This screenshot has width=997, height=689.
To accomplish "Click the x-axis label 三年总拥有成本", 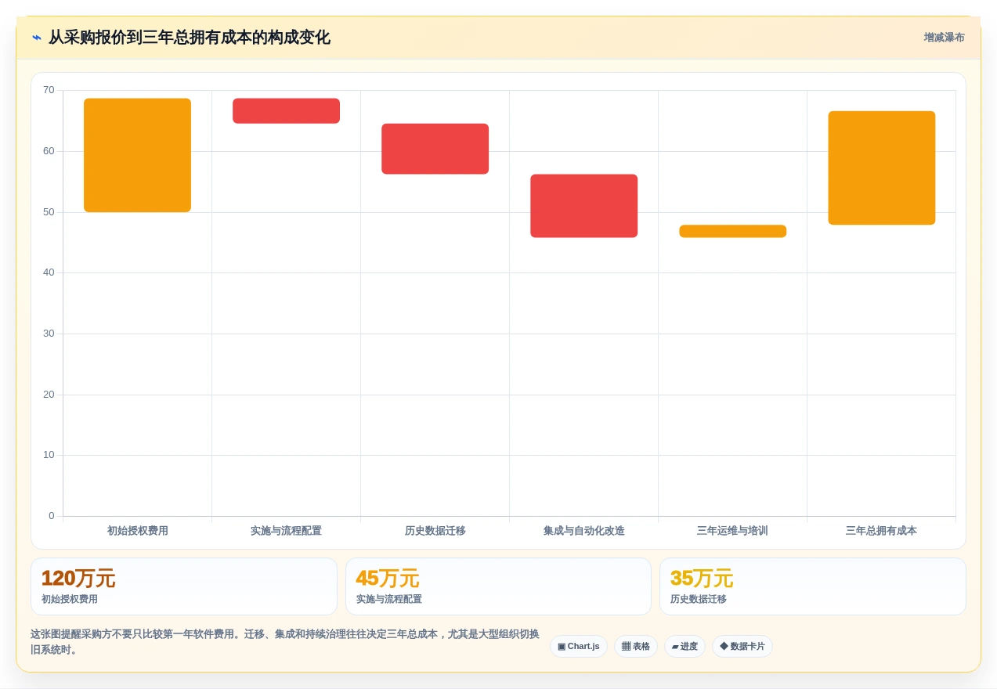I will click(881, 531).
